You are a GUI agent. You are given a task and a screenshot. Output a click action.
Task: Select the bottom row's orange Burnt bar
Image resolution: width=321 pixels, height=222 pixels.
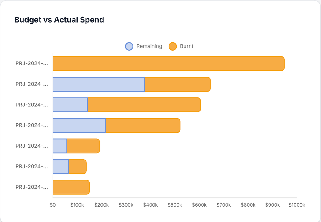[71, 187]
